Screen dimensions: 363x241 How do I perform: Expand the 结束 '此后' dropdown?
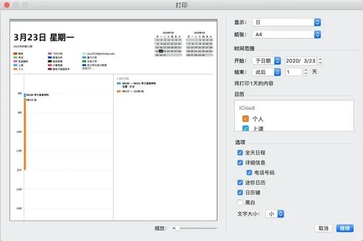pyautogui.click(x=267, y=72)
